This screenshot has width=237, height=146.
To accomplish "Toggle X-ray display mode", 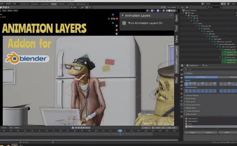I will point(164,11).
